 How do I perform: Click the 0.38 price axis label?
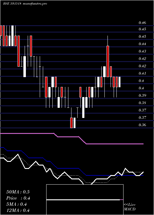[x=142, y=103]
